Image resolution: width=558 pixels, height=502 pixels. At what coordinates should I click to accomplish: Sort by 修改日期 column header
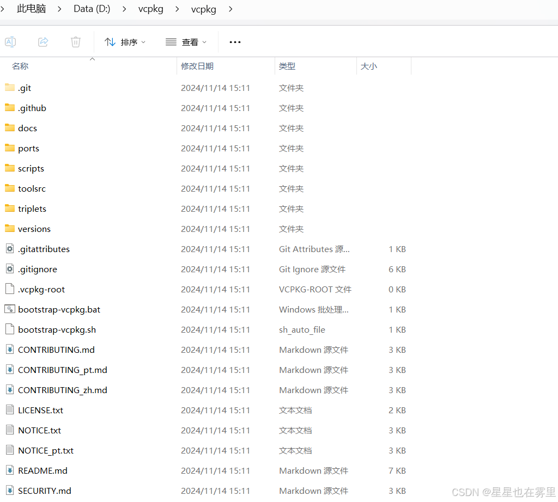(197, 66)
